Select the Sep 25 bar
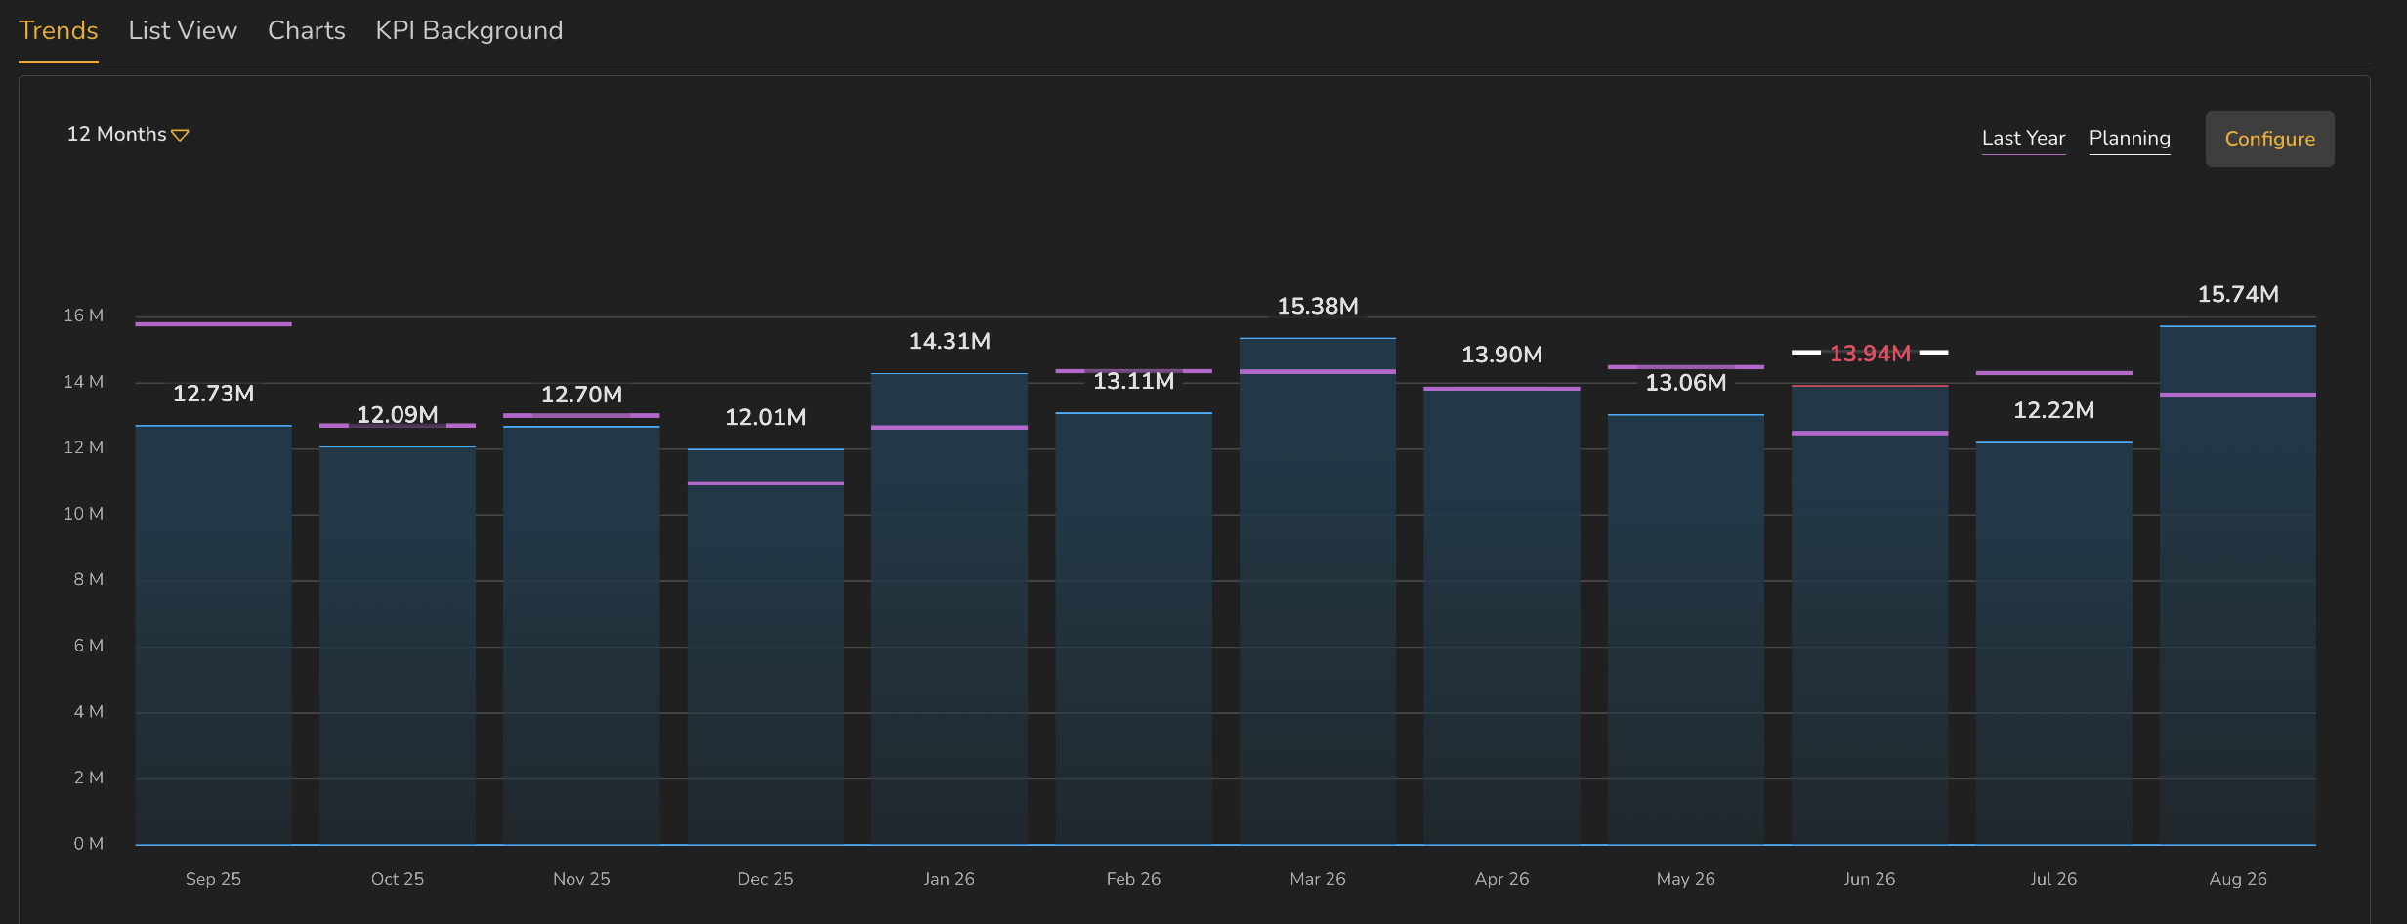Screen dimensions: 2407x924 [x=213, y=635]
